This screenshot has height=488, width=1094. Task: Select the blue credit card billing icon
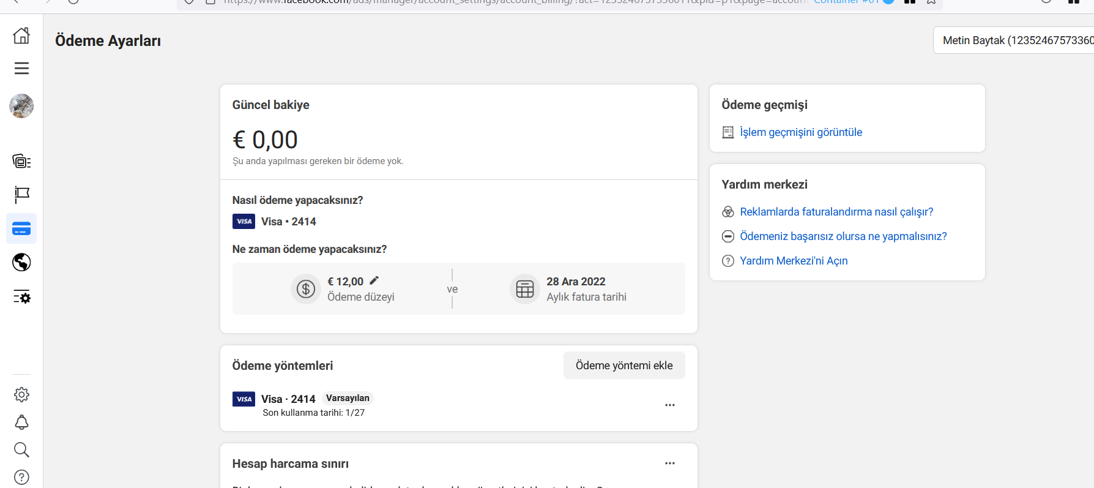pos(21,228)
